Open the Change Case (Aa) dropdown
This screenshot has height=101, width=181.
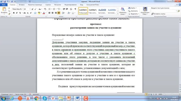(x=40, y=9)
